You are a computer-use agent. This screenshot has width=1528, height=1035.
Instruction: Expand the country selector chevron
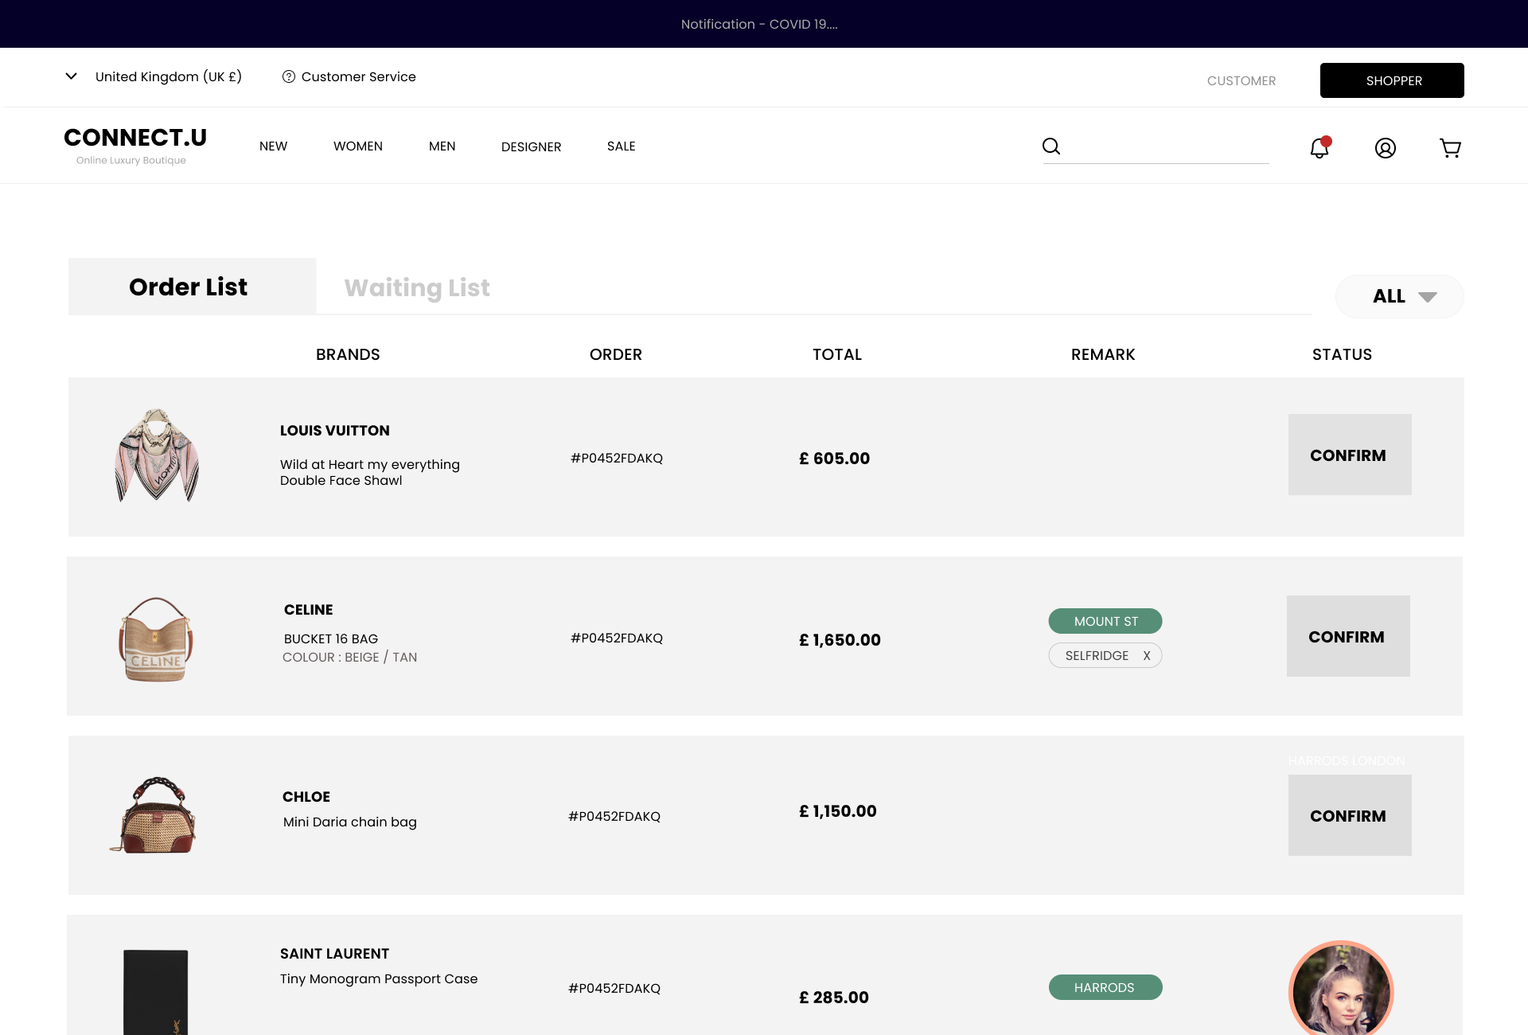71,76
